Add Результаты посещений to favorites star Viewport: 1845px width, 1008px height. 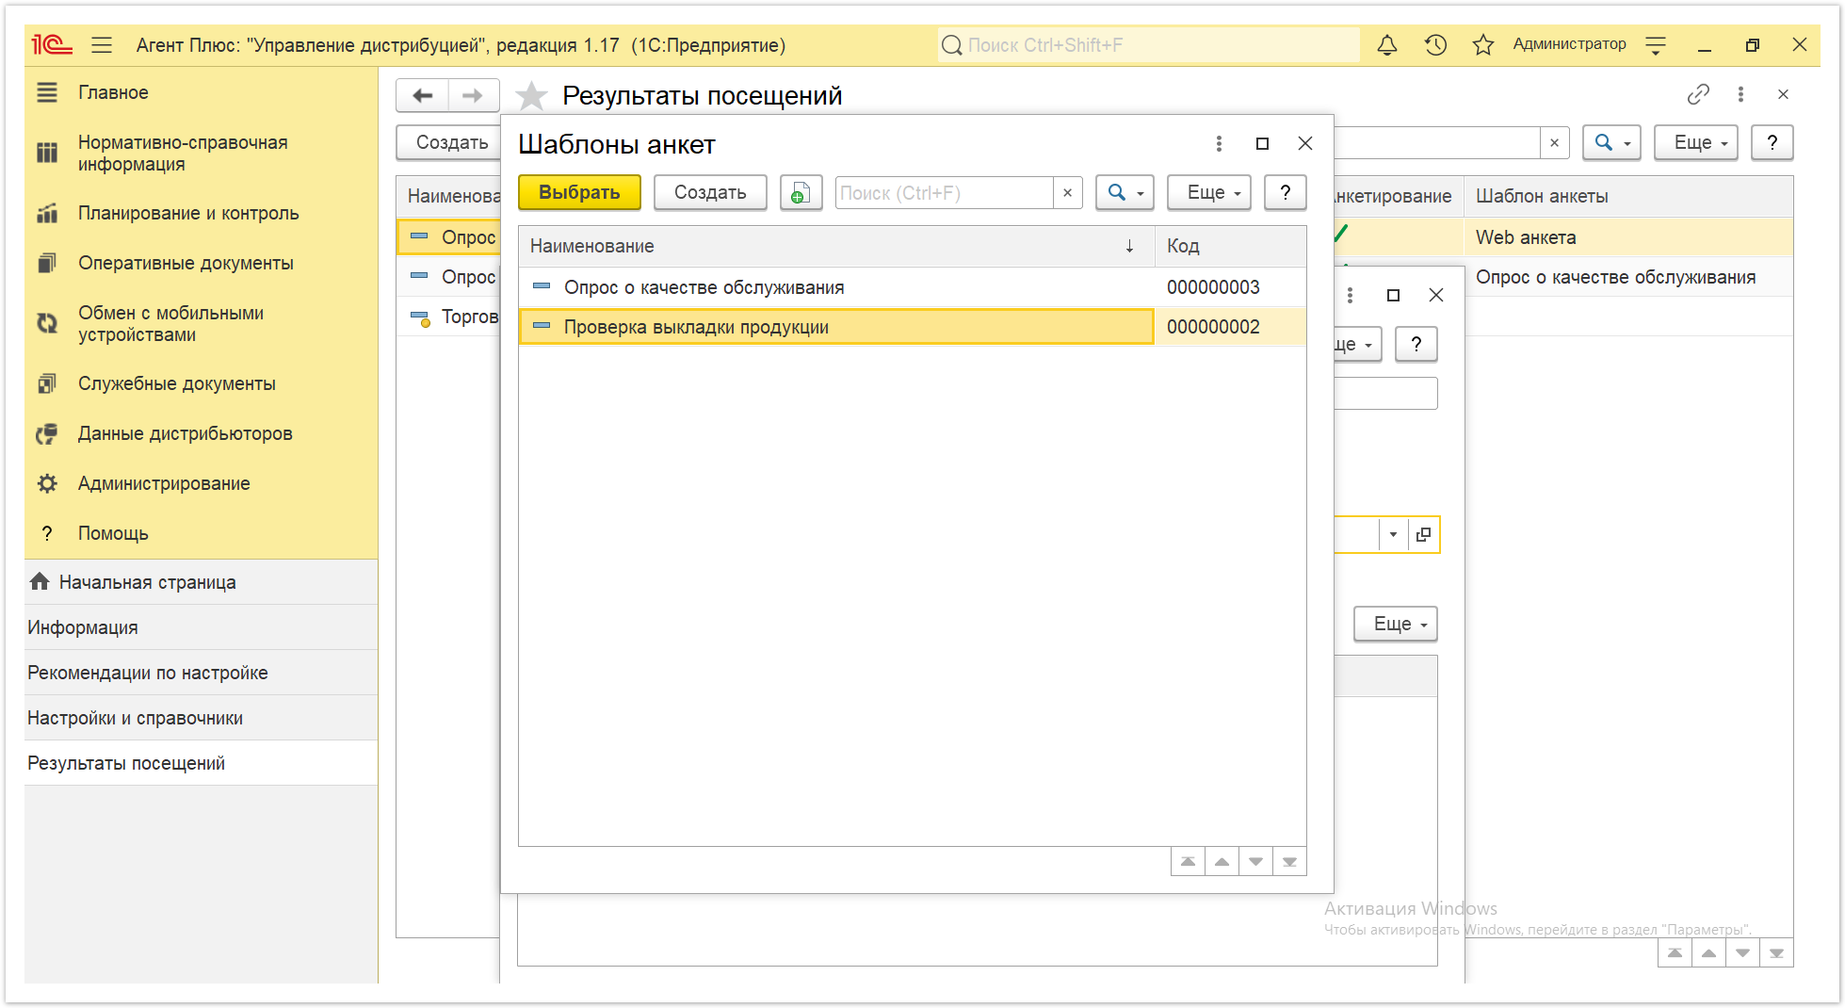point(532,95)
